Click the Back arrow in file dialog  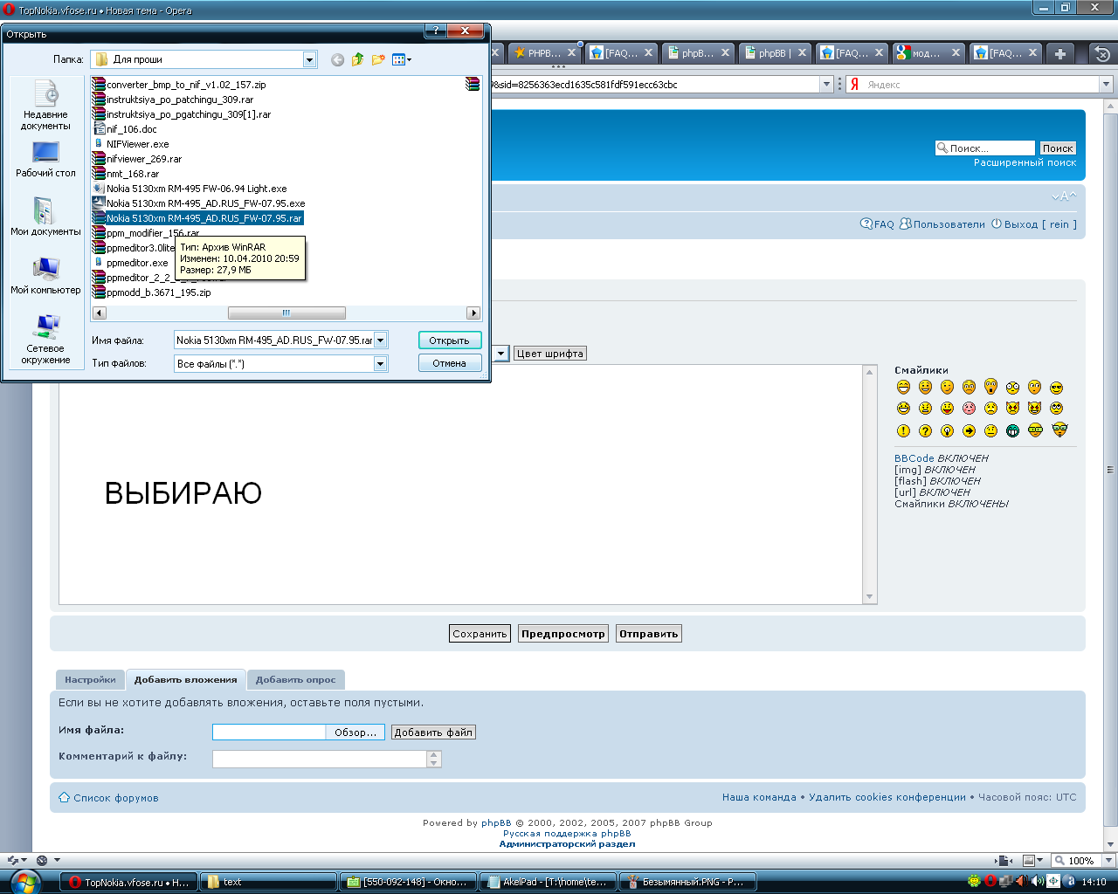[337, 59]
